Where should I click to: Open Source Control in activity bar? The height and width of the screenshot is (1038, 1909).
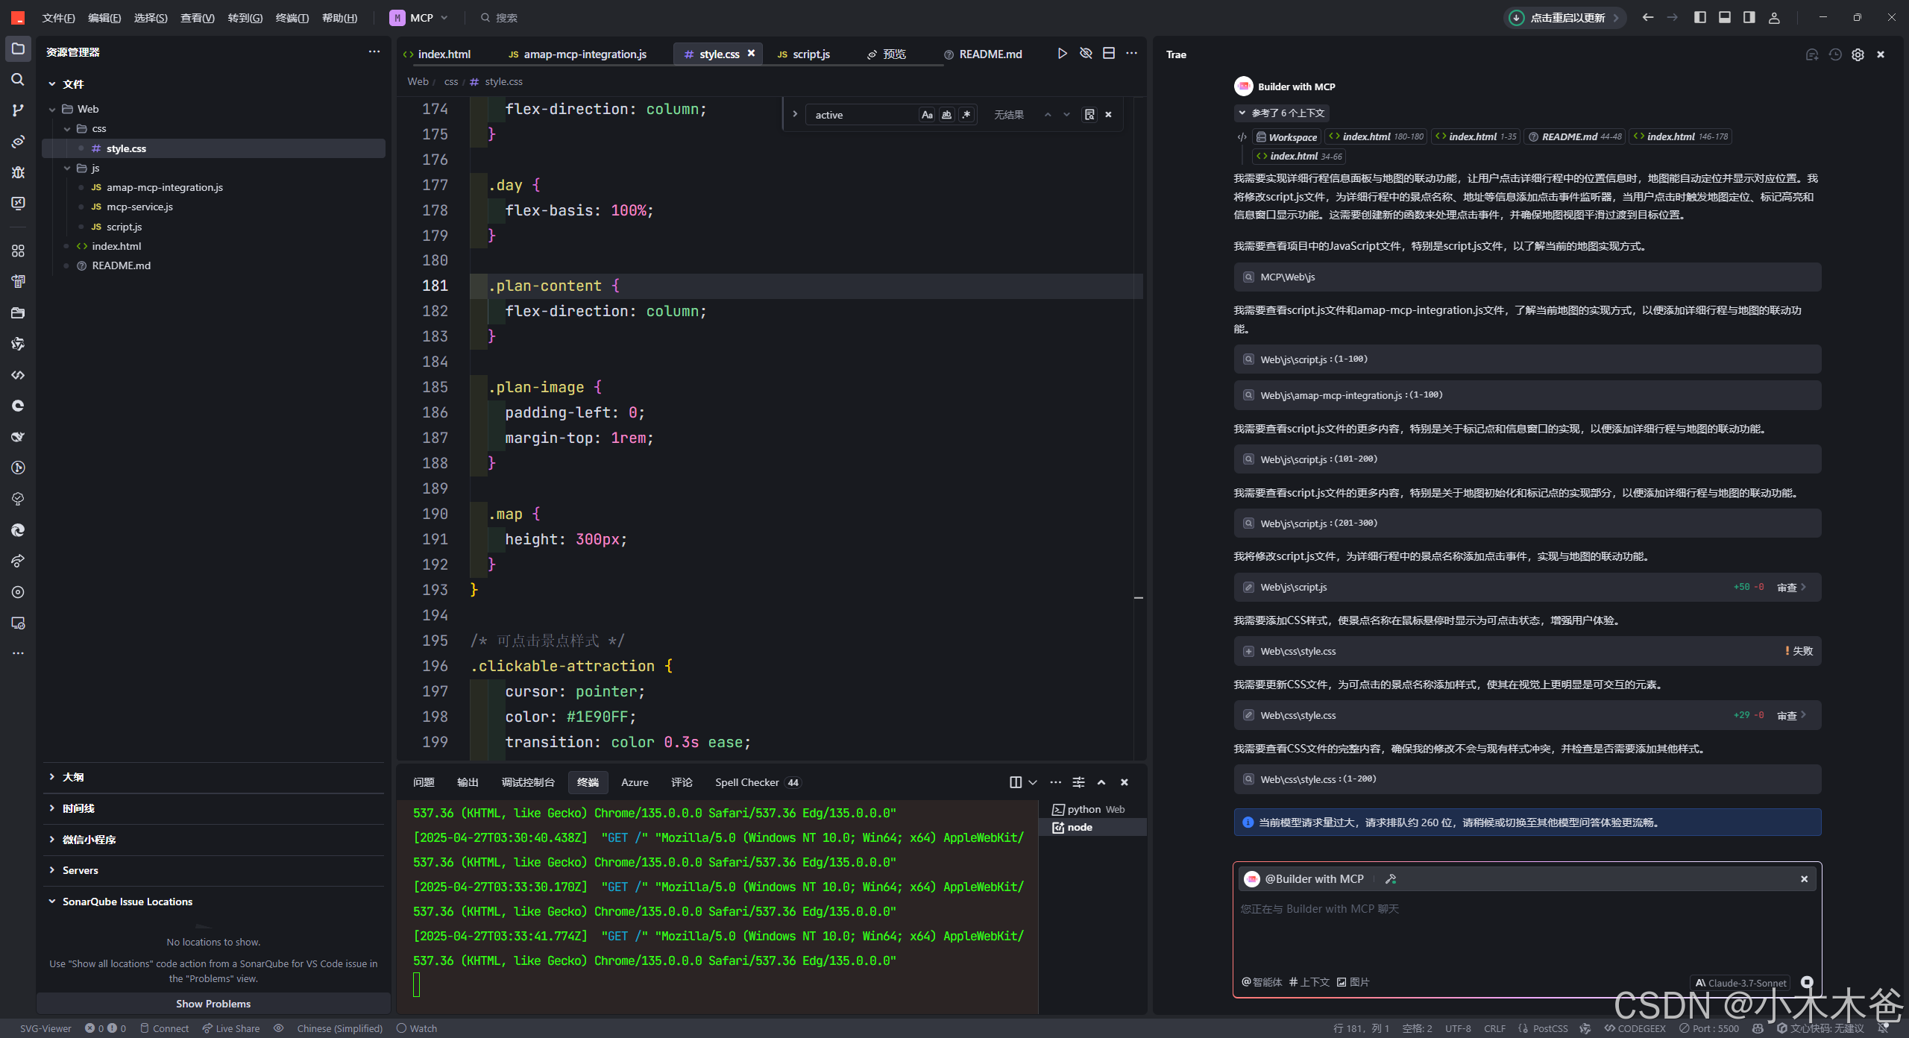[18, 110]
